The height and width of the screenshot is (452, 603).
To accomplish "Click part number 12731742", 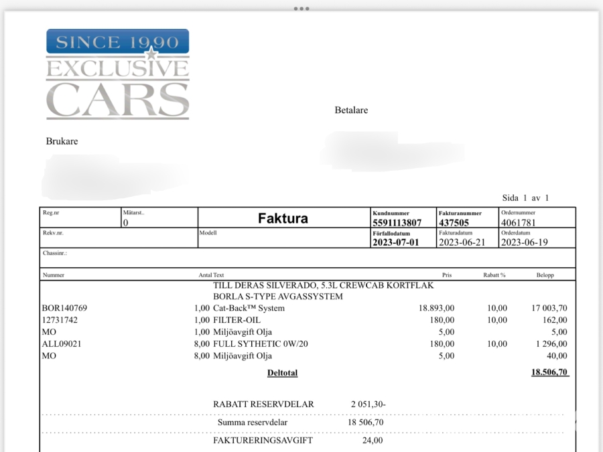I will pyautogui.click(x=60, y=320).
